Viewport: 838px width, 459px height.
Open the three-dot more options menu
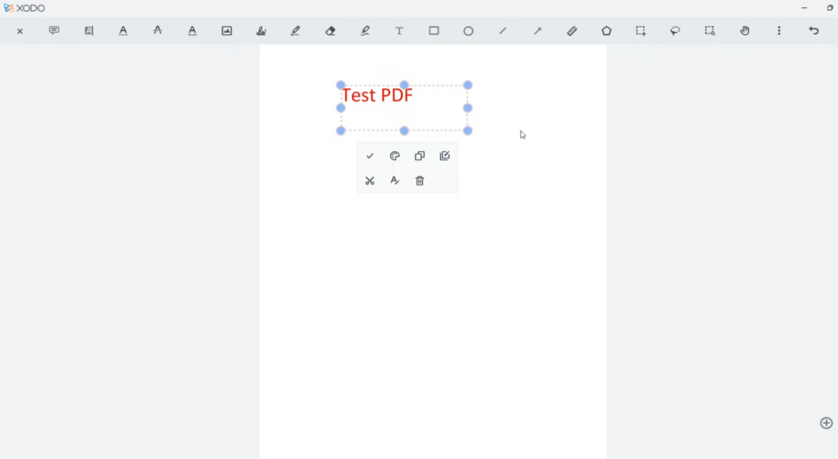pyautogui.click(x=779, y=31)
